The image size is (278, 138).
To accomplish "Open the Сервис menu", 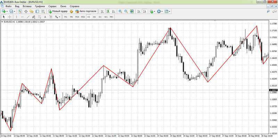I will click(x=52, y=6).
